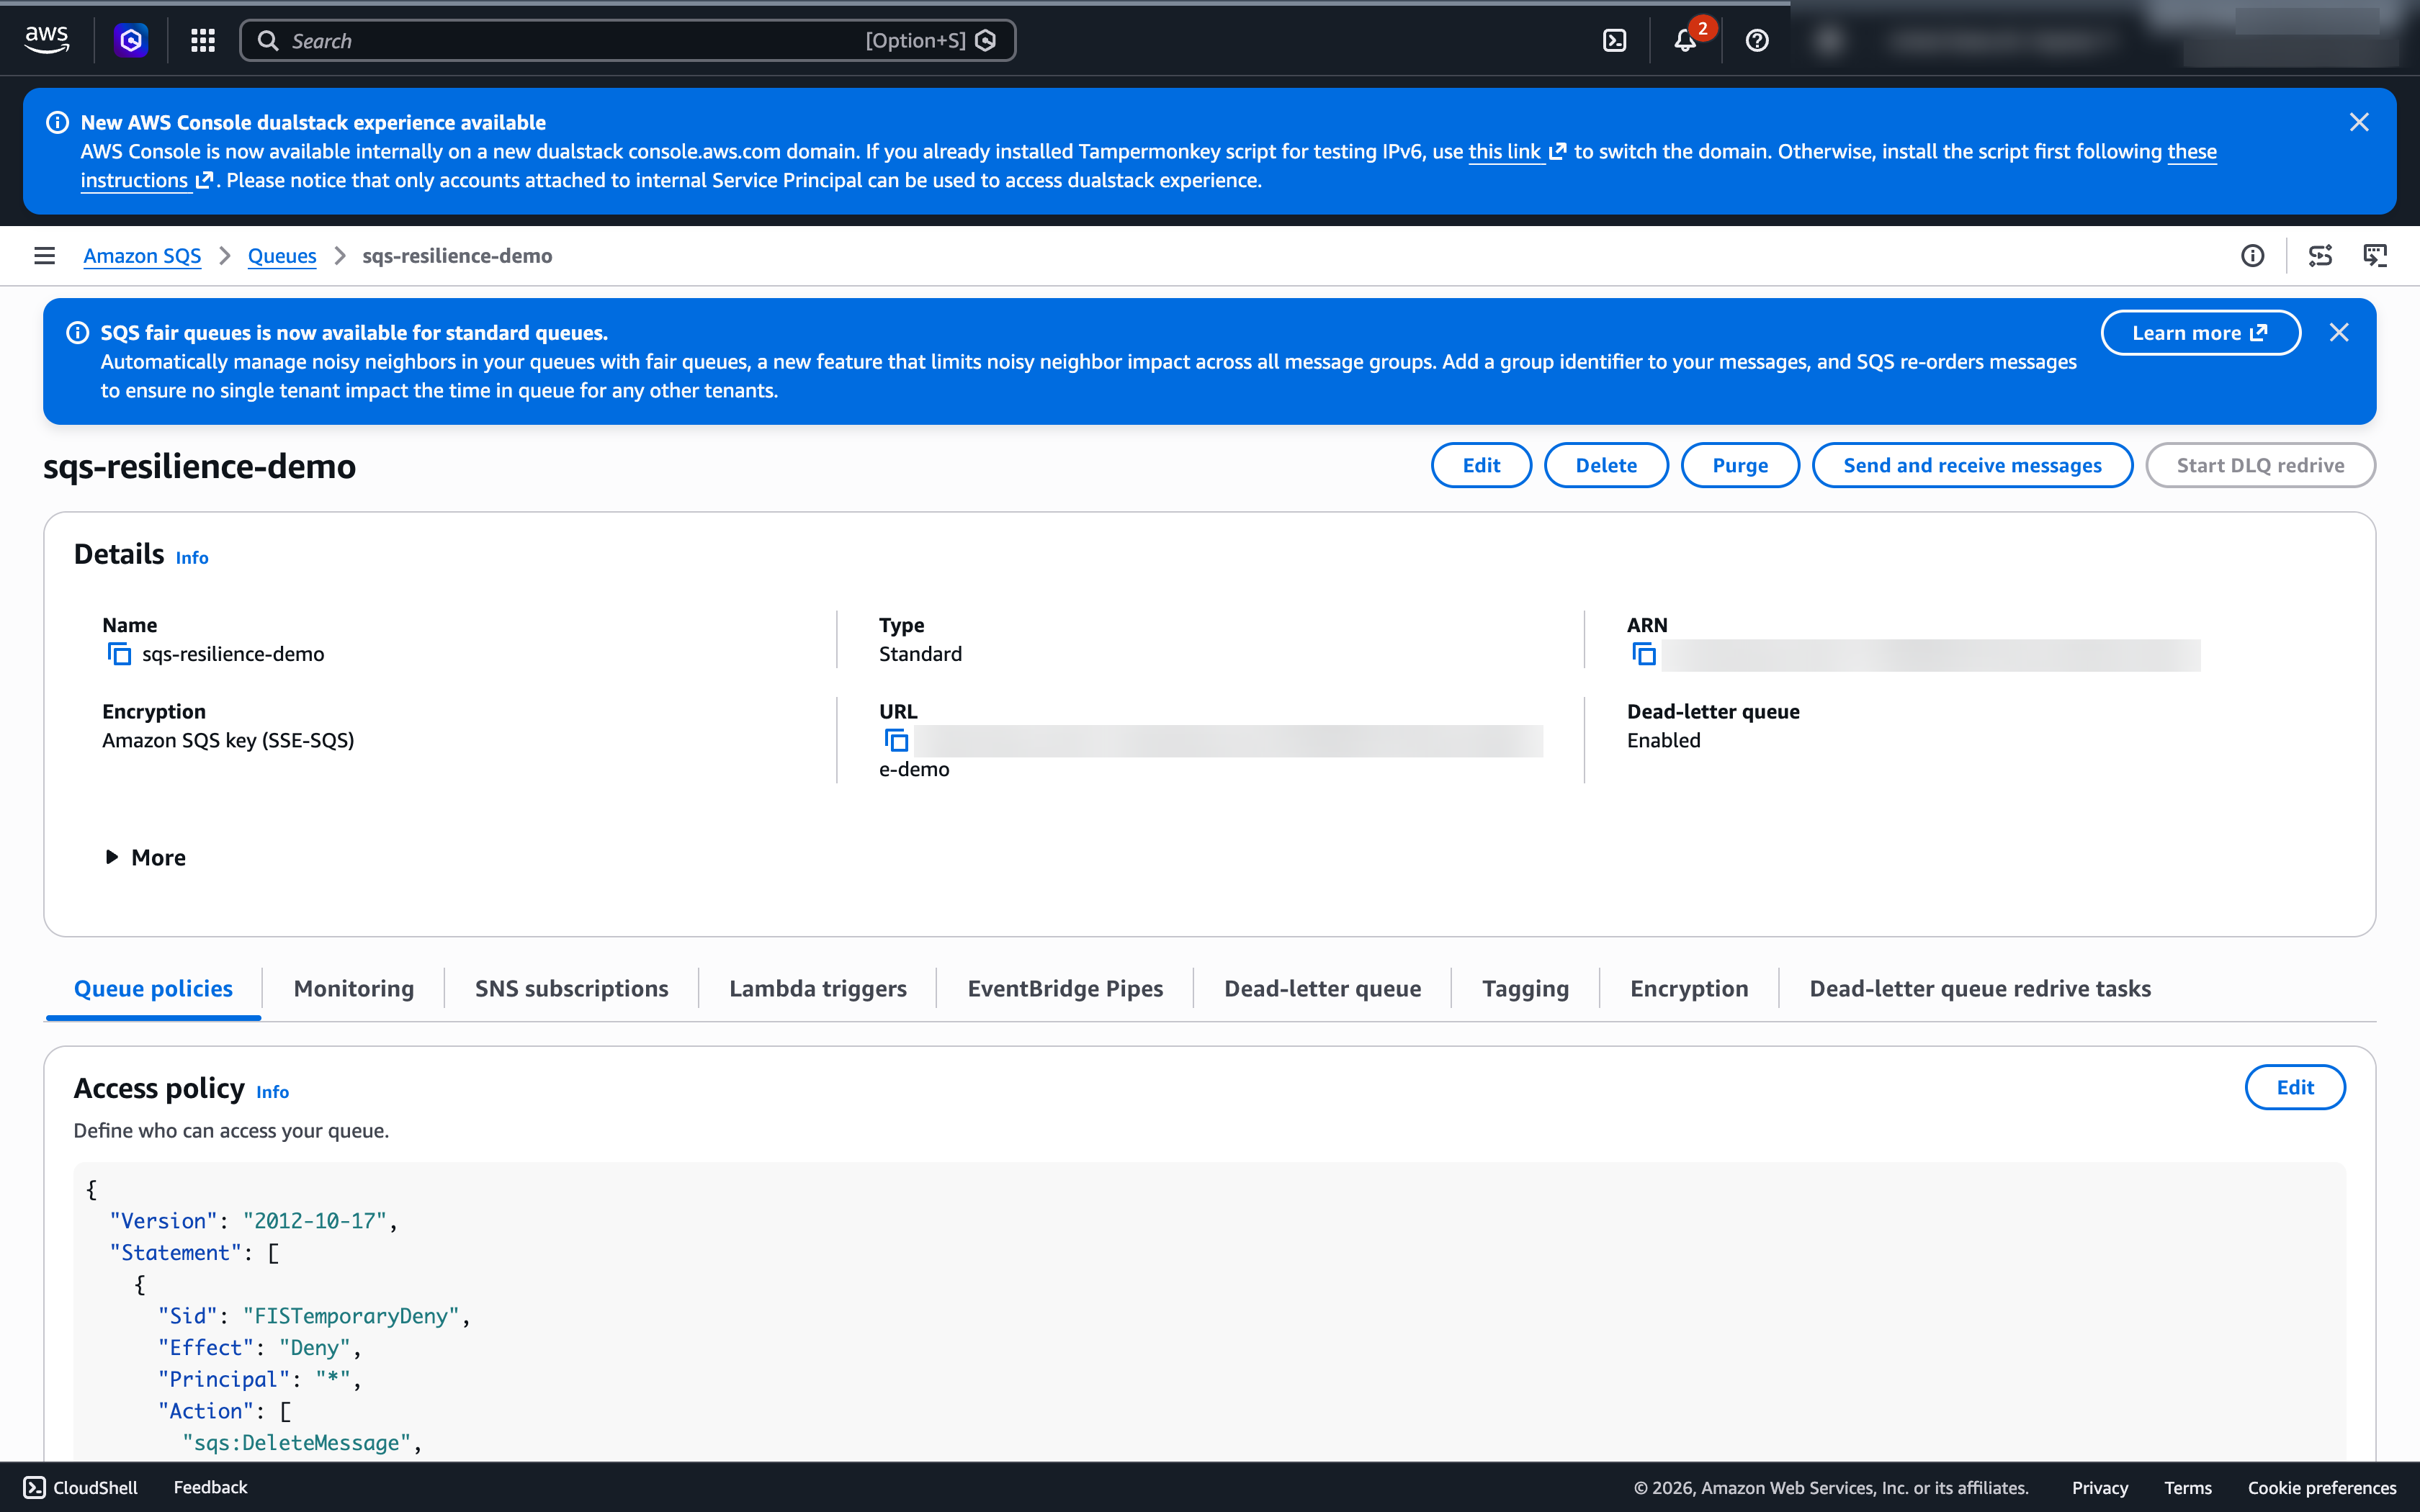Purge the queue messages

(1740, 465)
